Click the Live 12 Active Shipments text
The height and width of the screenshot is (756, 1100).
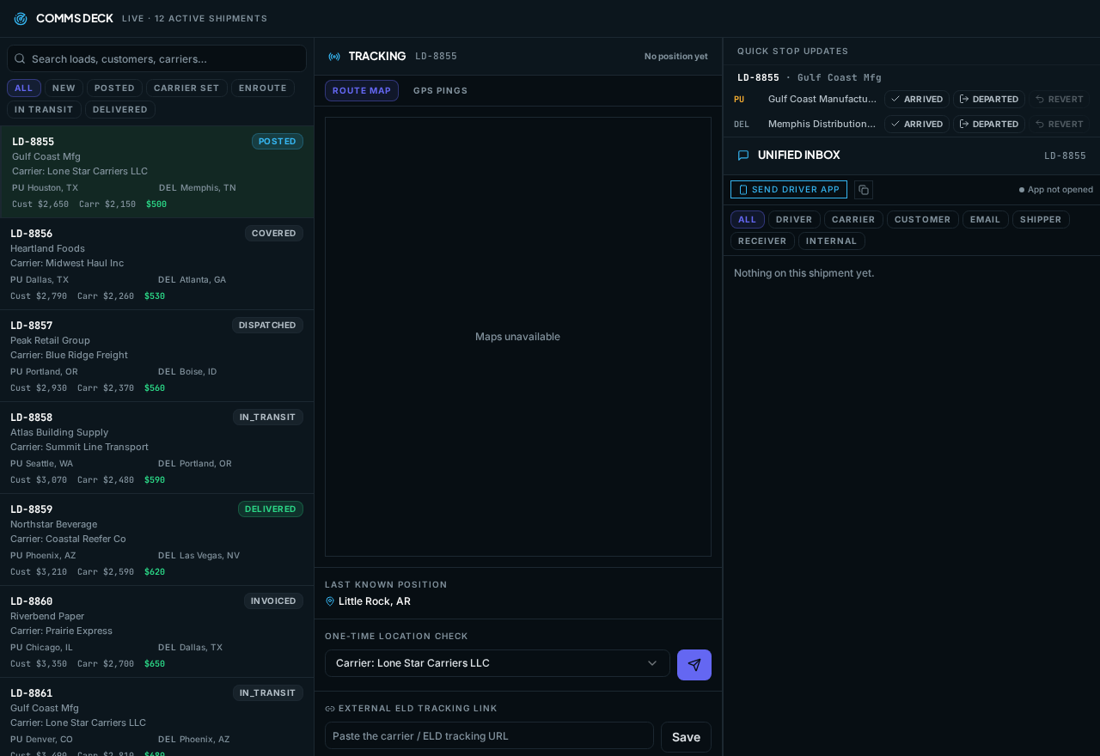(x=194, y=19)
